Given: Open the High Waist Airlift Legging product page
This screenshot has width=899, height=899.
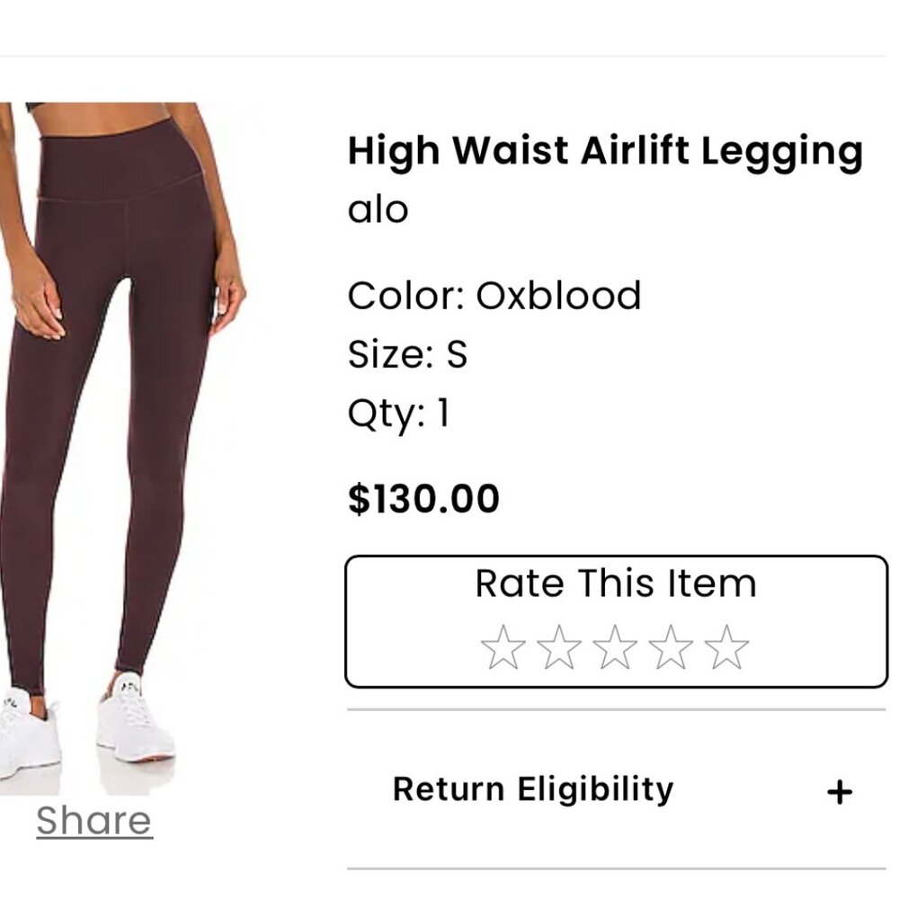Looking at the screenshot, I should coord(606,151).
